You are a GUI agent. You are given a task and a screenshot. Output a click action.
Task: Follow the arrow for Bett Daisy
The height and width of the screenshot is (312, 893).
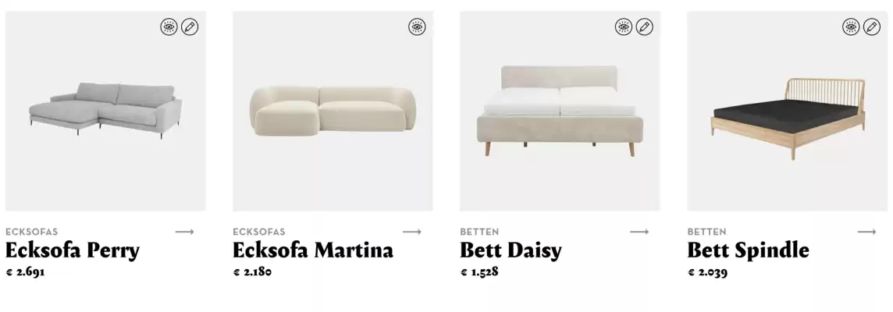point(639,232)
